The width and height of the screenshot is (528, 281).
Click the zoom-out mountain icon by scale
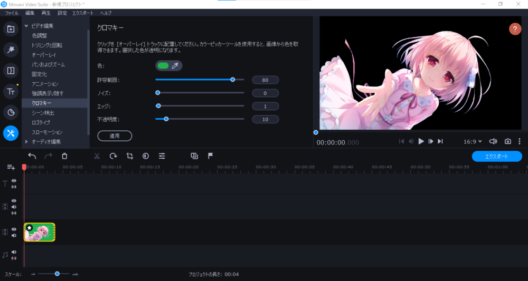(x=33, y=274)
